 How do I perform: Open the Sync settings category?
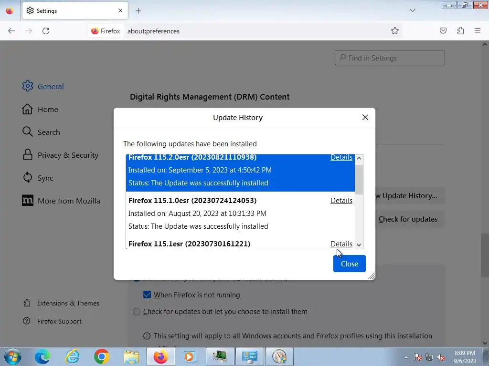tap(38, 178)
